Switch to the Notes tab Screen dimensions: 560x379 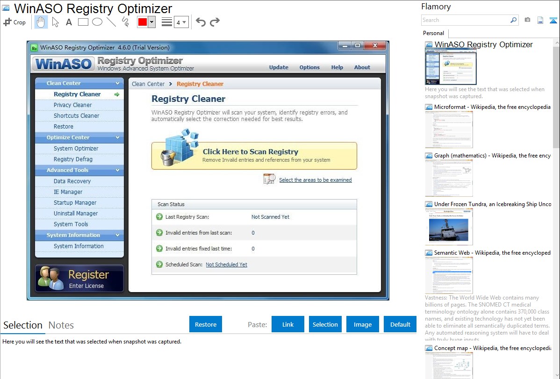(x=61, y=325)
